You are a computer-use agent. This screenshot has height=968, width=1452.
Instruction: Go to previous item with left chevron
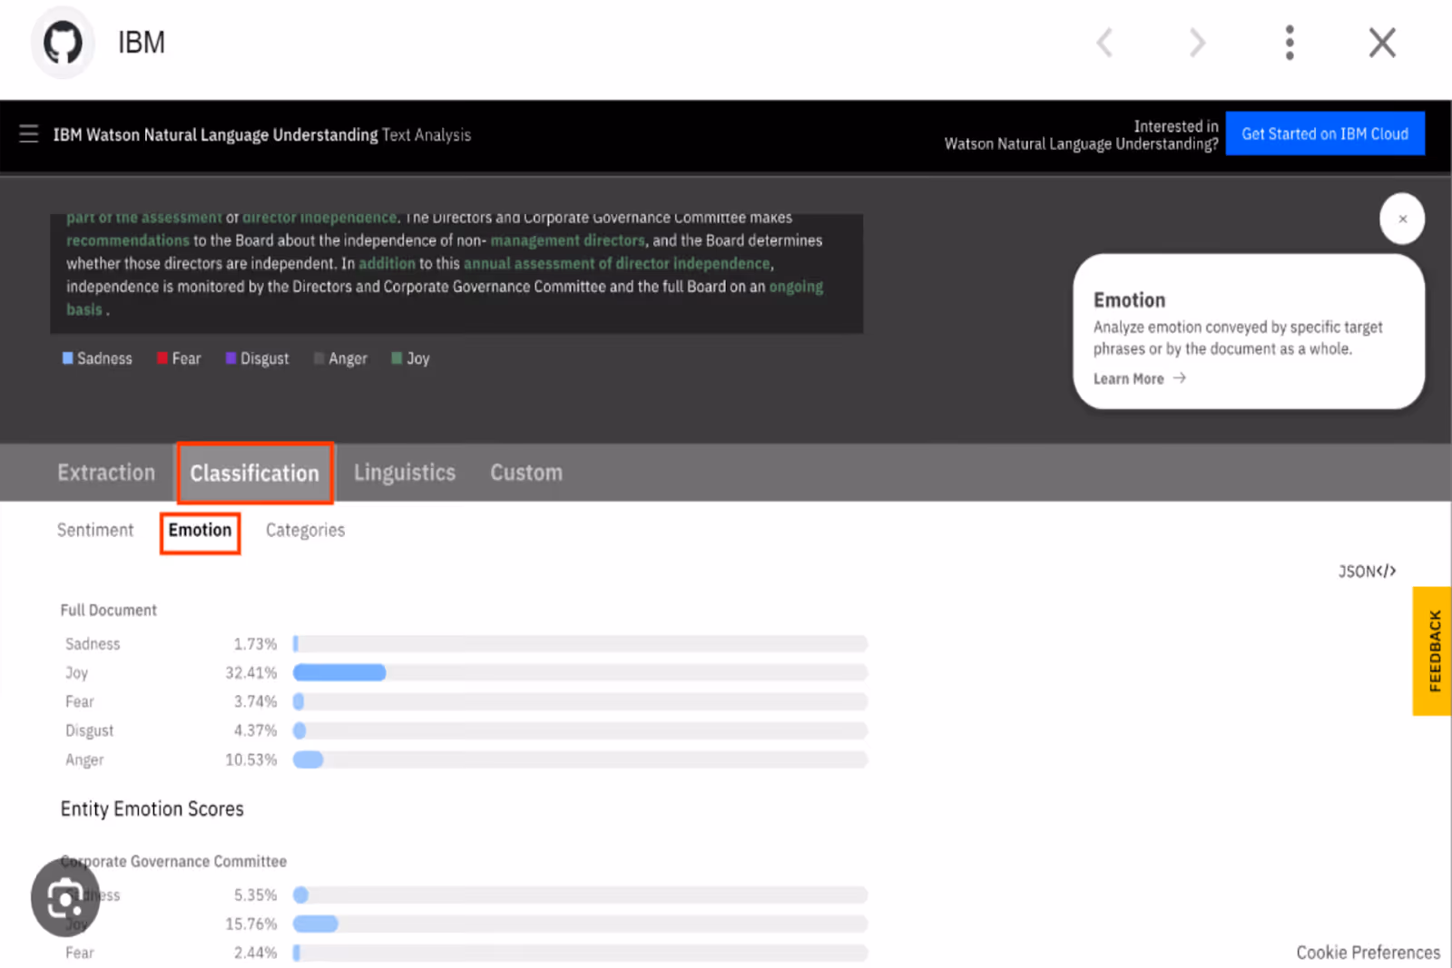pos(1104,43)
